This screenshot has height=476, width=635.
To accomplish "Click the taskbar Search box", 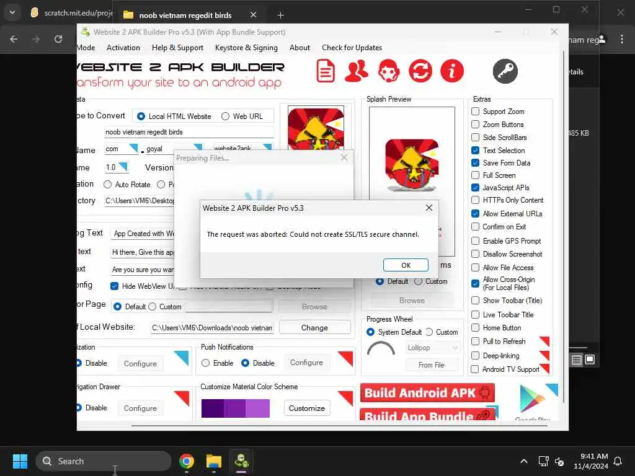I will tap(104, 461).
